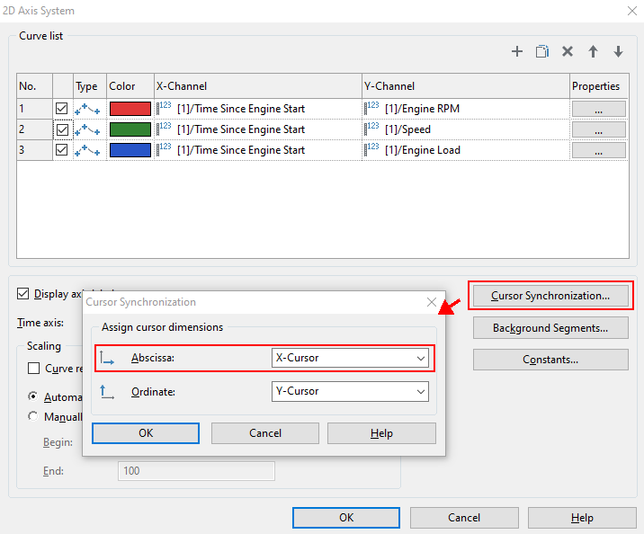
Task: Click the green color swatch of curve 2
Action: click(x=130, y=129)
